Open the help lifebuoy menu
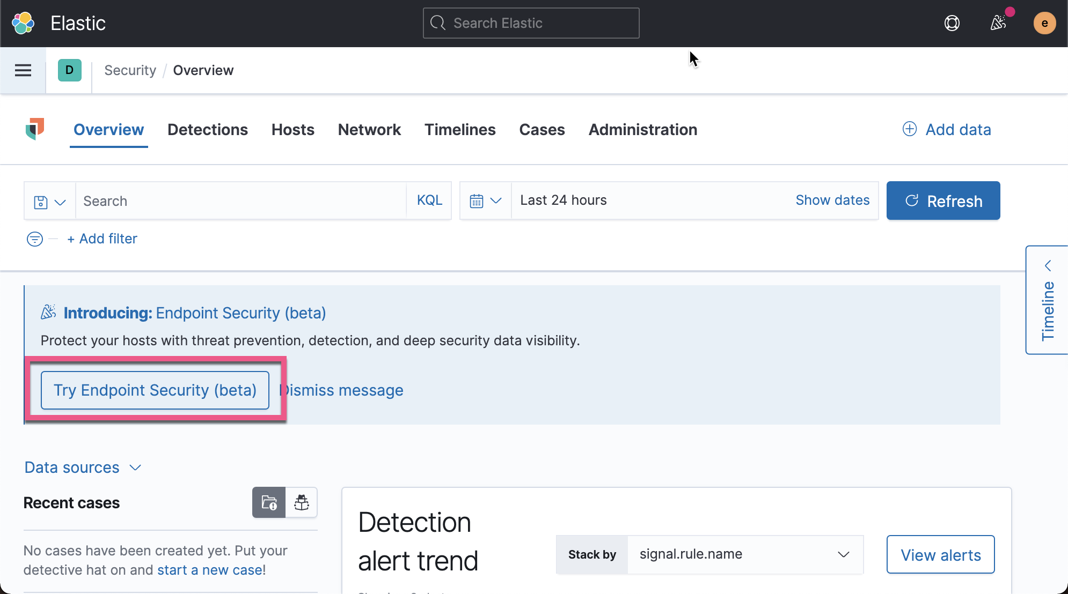Viewport: 1068px width, 594px height. click(x=953, y=23)
